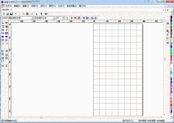This screenshot has width=174, height=123.
Task: Open the 查看(V) menu
Action: pos(26,6)
